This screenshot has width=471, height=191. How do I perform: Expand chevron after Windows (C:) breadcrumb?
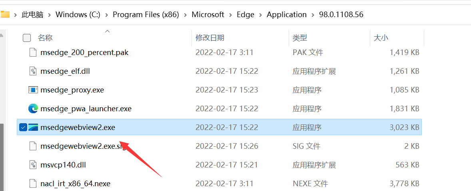pos(106,15)
